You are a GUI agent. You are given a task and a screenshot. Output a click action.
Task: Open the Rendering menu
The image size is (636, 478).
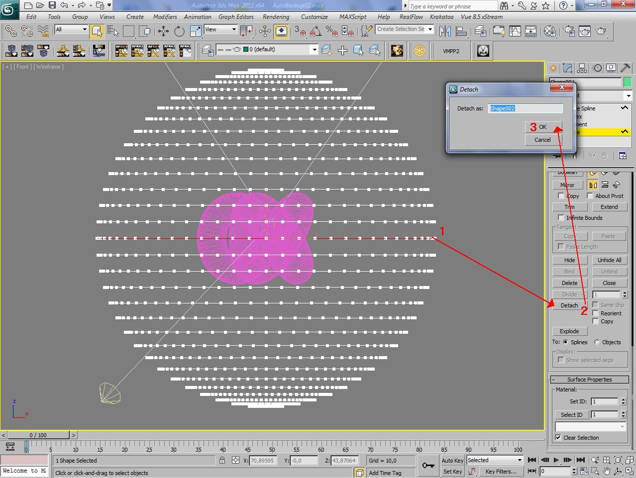point(276,16)
